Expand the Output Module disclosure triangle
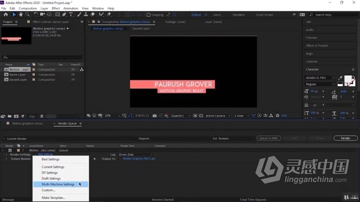 6,159
